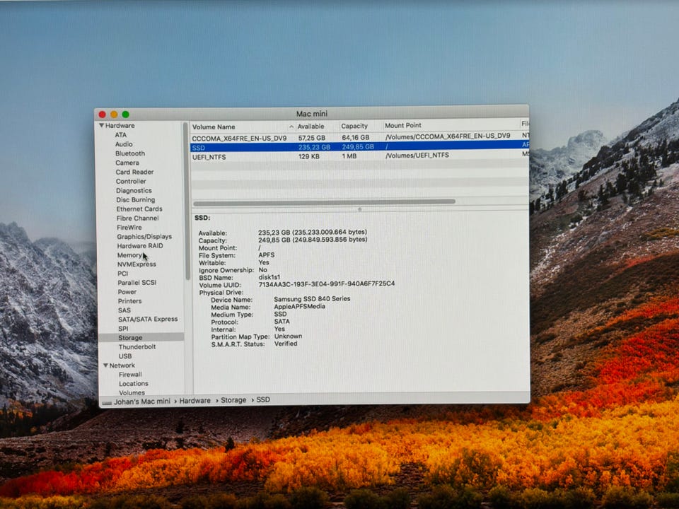Open Diagnostics in the sidebar
This screenshot has width=679, height=509.
point(134,190)
